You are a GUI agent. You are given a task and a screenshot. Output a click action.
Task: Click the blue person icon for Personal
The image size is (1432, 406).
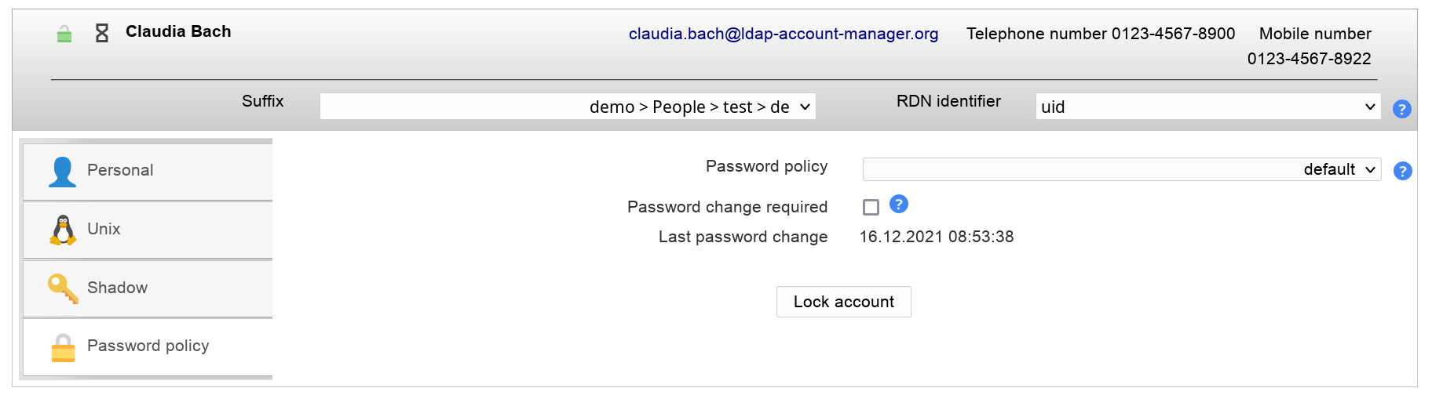coord(62,172)
